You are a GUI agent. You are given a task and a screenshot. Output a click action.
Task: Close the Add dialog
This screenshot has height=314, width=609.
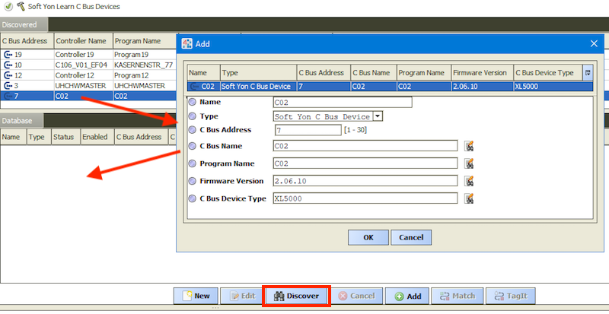coord(594,44)
